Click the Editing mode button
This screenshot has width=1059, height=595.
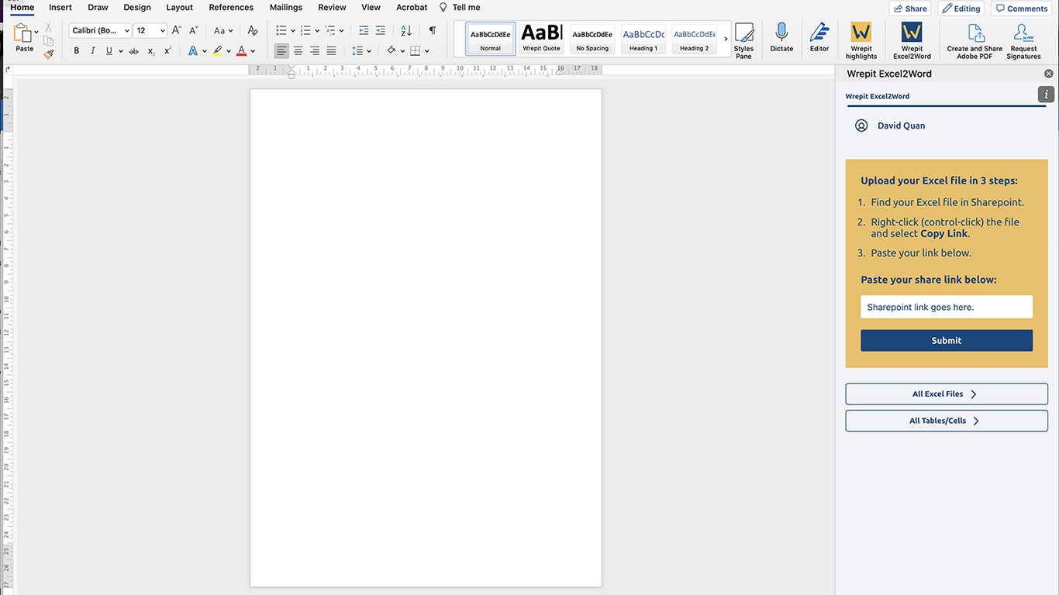pos(961,9)
